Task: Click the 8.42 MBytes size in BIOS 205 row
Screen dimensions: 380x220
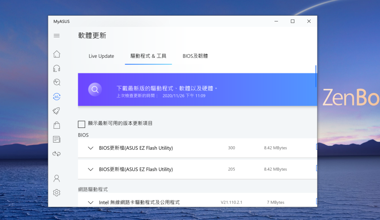Action: pyautogui.click(x=275, y=169)
